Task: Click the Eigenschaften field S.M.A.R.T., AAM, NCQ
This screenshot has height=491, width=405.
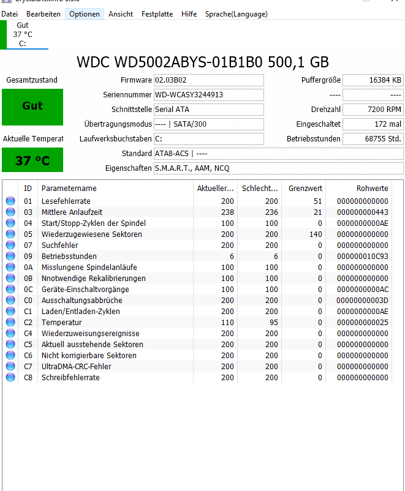Action: click(x=279, y=168)
